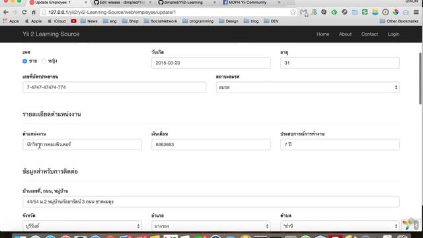The image size is (423, 238).
Task: Click the circle target extension icon
Action: (x=385, y=12)
